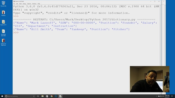Image resolution: width=175 pixels, height=98 pixels.
Task: Click the 'Mark Lassoff' text in output
Action: click(x=42, y=23)
